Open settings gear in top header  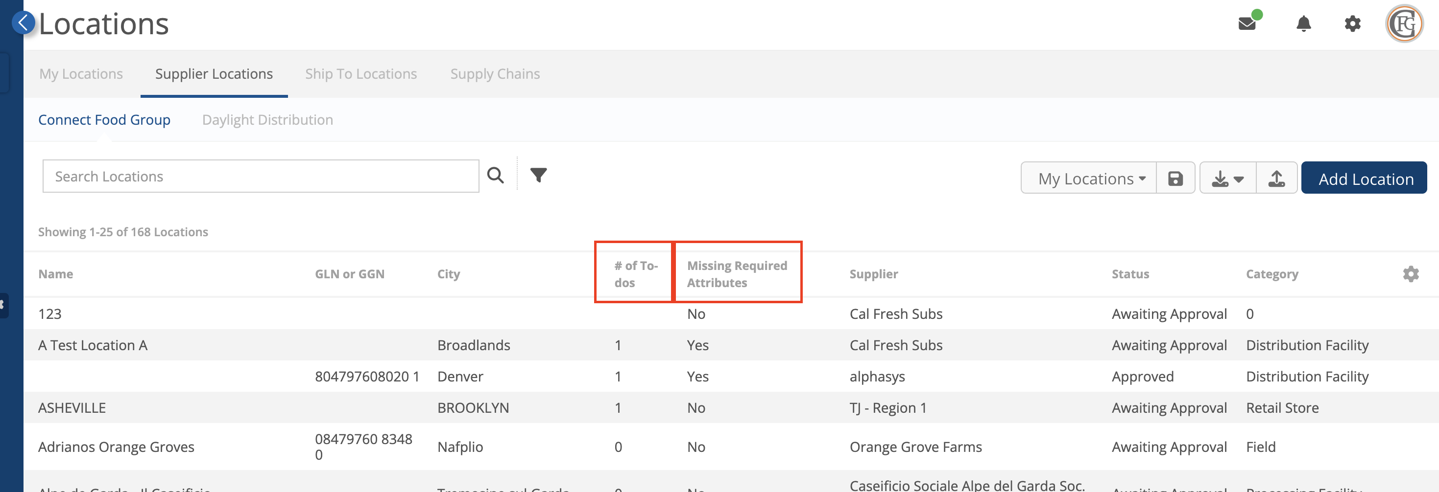(x=1352, y=23)
